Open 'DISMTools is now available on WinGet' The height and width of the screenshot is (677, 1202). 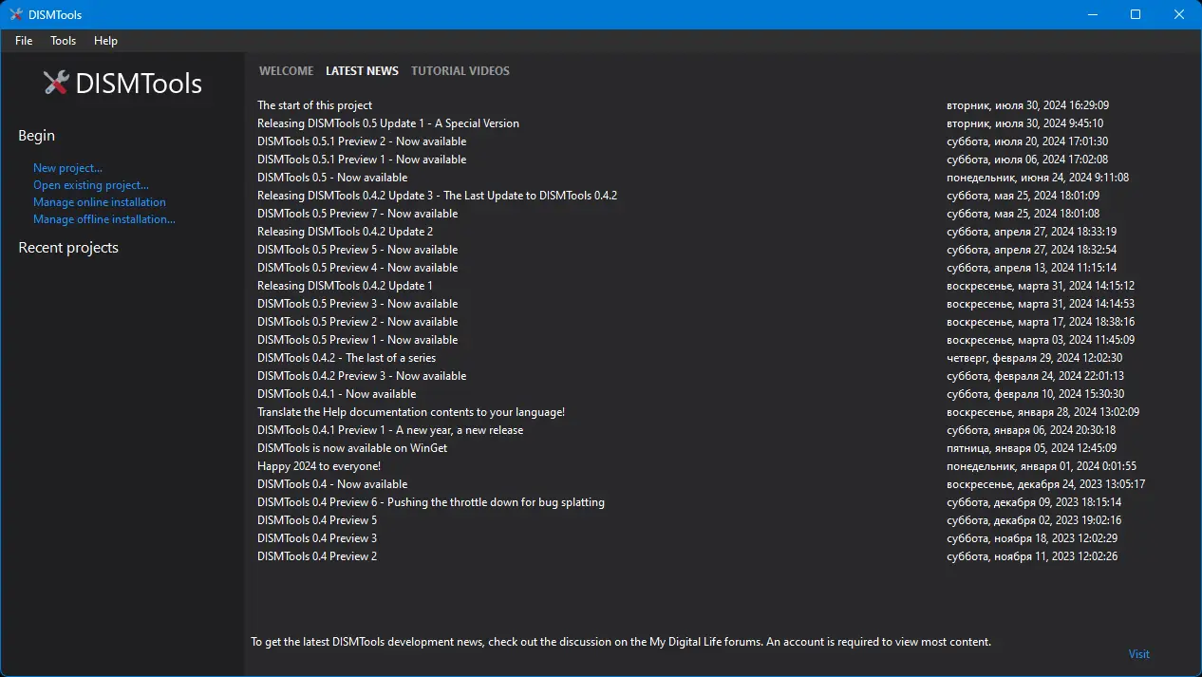(x=352, y=448)
